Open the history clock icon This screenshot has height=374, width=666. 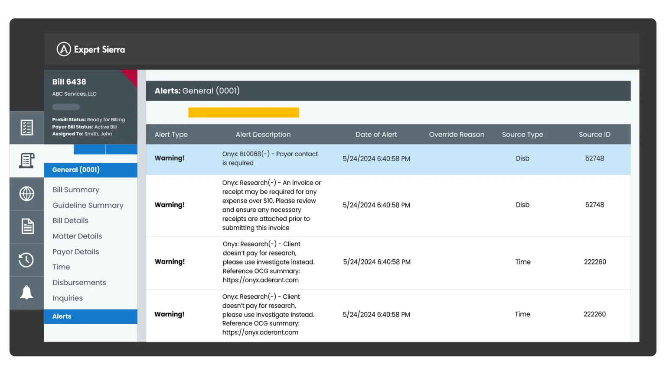click(x=26, y=260)
